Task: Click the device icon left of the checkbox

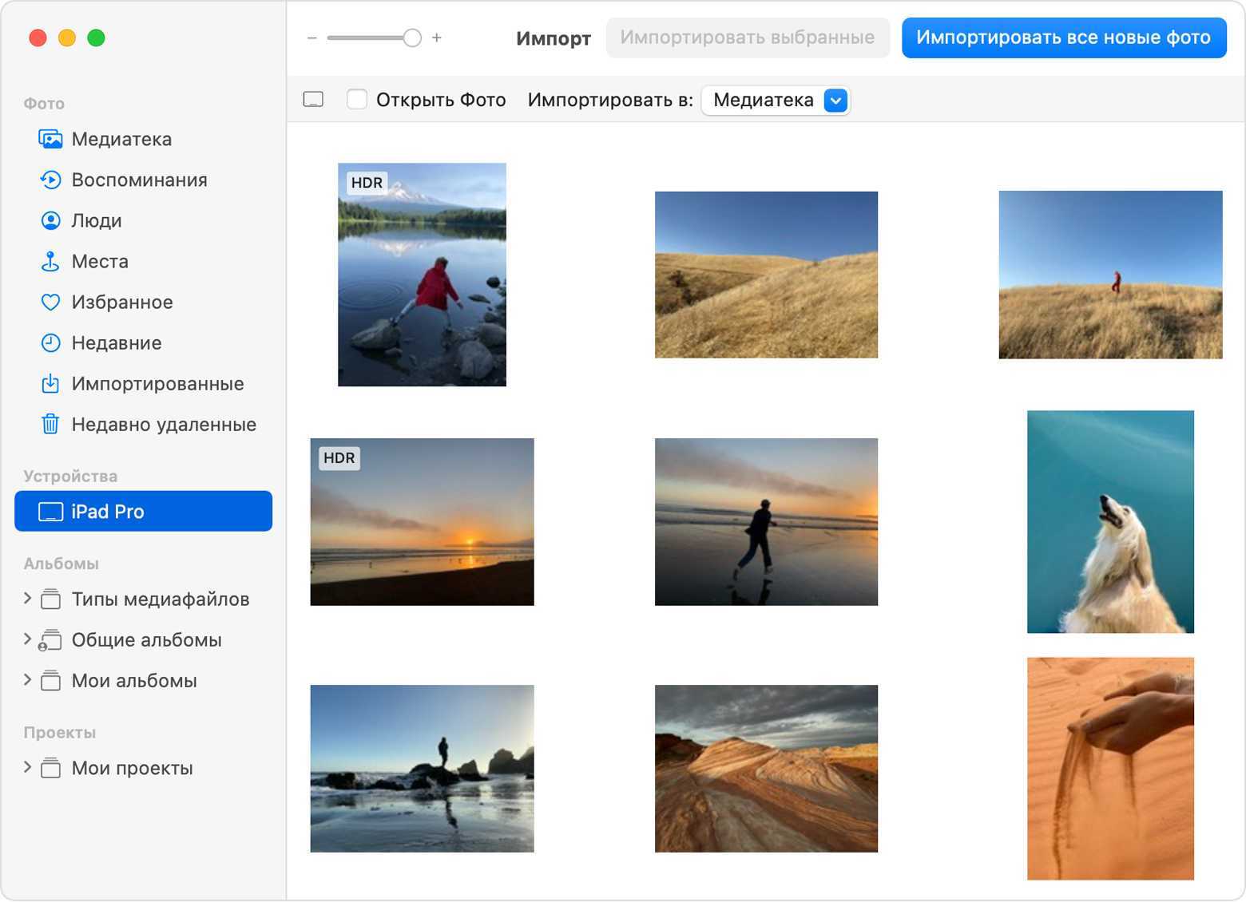Action: click(313, 100)
